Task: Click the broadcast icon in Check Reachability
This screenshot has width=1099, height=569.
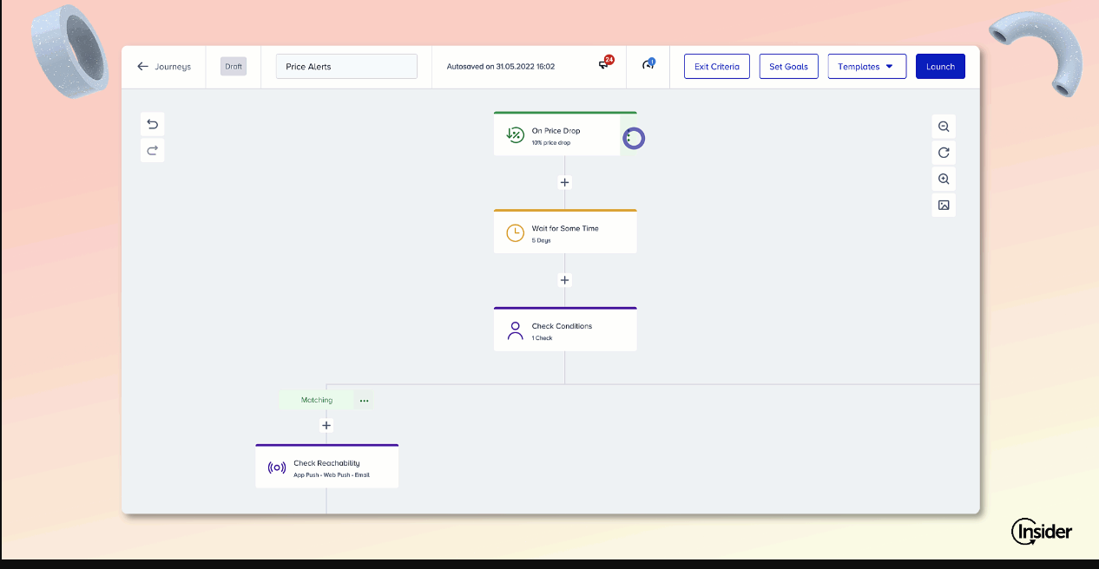Action: 277,468
